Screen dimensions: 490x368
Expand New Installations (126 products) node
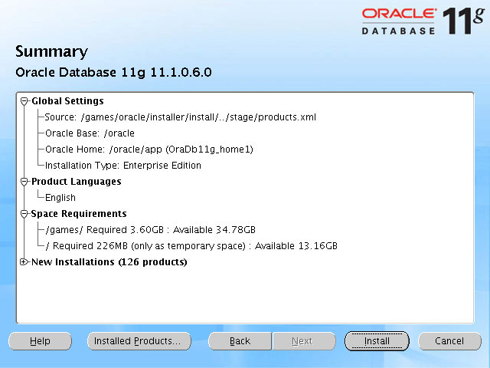coord(24,262)
